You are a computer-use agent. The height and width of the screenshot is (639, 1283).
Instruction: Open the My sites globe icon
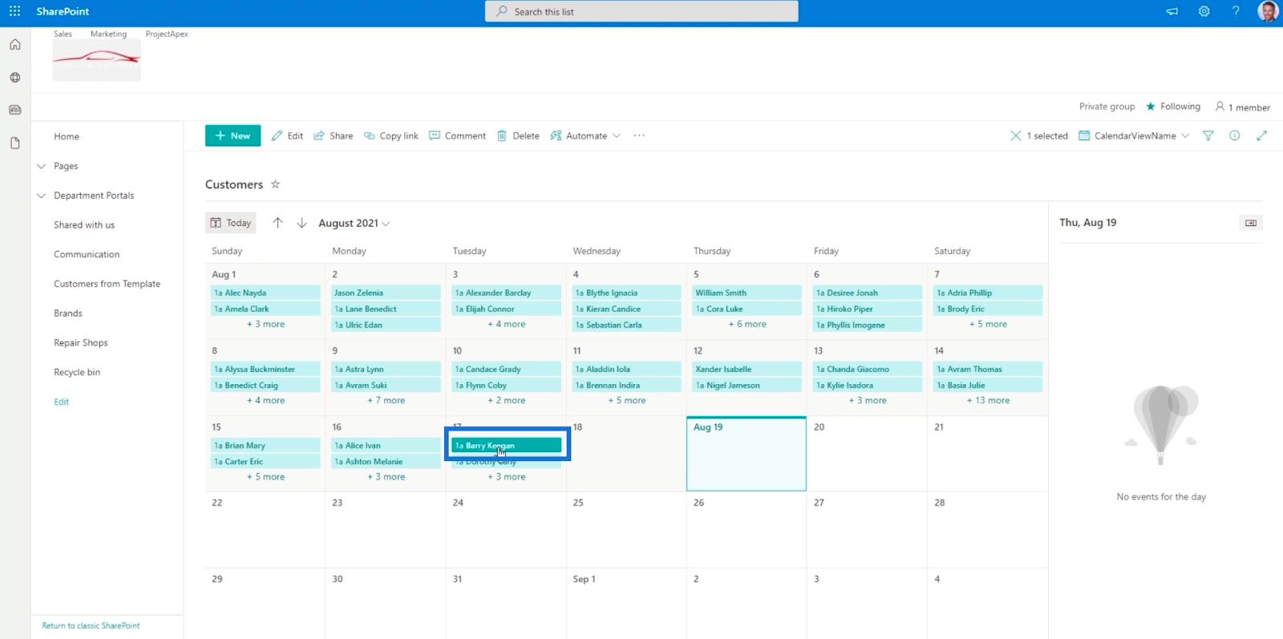click(x=14, y=78)
